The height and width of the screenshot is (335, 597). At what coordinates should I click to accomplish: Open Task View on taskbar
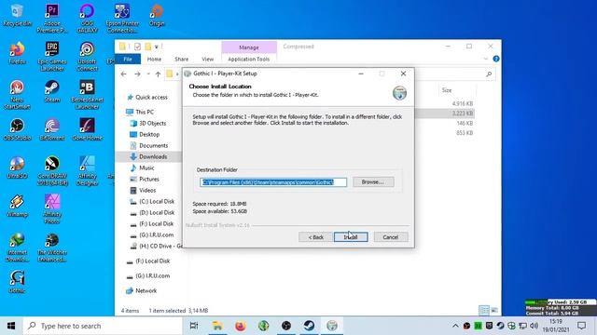coord(194,326)
